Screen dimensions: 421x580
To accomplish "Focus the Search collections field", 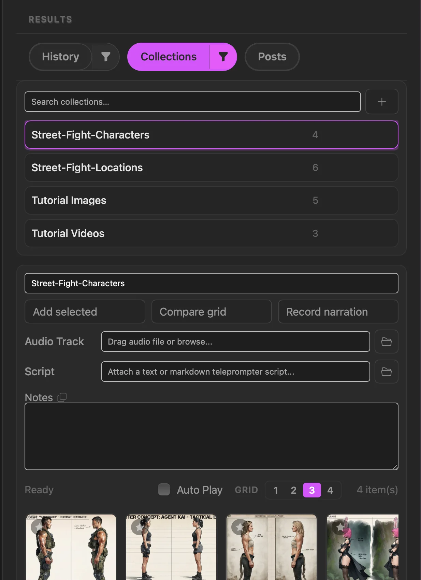I will point(193,102).
